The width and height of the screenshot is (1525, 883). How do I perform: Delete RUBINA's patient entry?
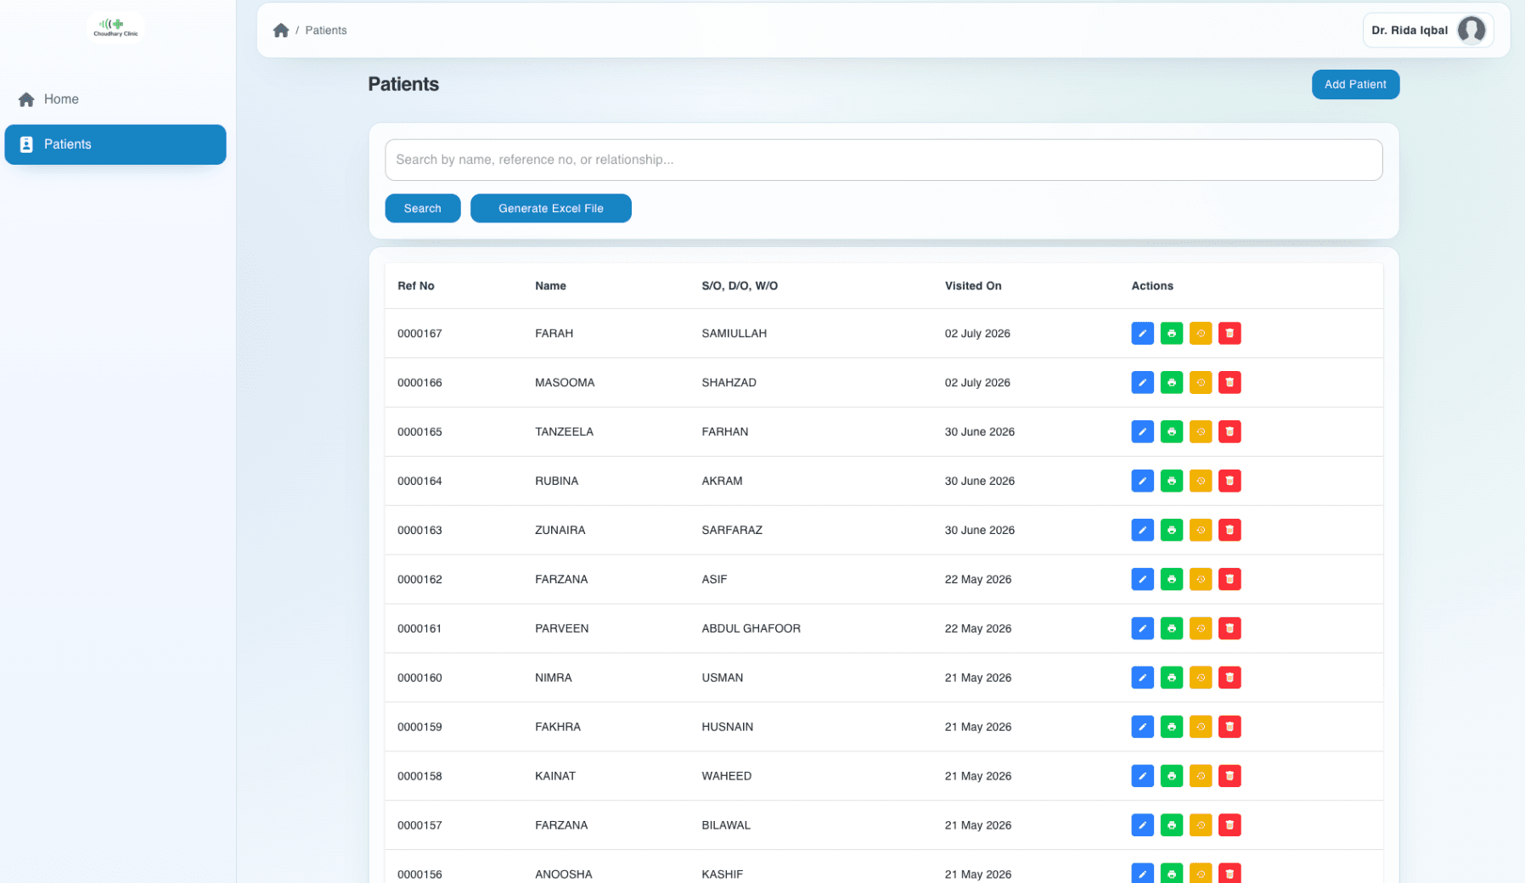tap(1229, 481)
